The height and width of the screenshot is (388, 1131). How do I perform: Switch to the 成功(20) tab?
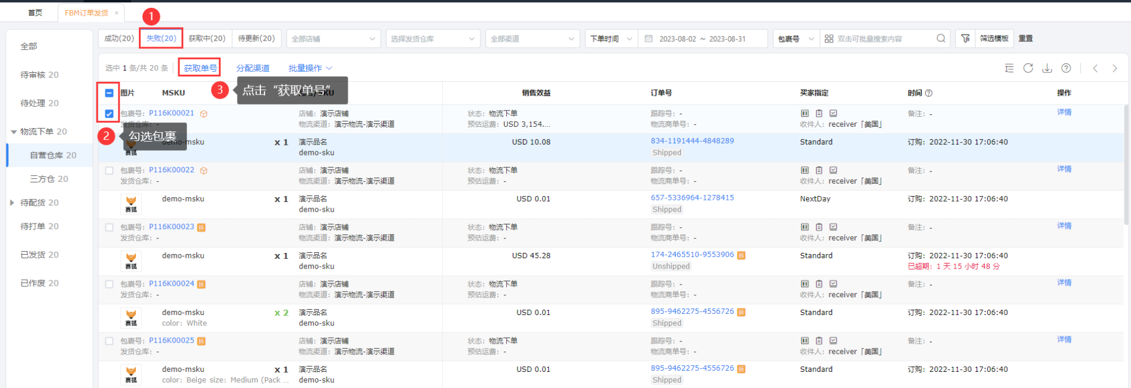click(x=119, y=38)
